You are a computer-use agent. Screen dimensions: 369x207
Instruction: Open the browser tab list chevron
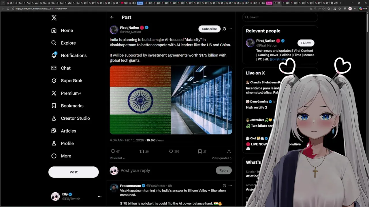3,3
